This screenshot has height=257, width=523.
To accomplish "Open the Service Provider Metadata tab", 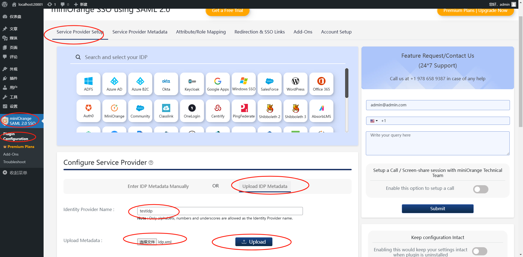I will tap(140, 32).
